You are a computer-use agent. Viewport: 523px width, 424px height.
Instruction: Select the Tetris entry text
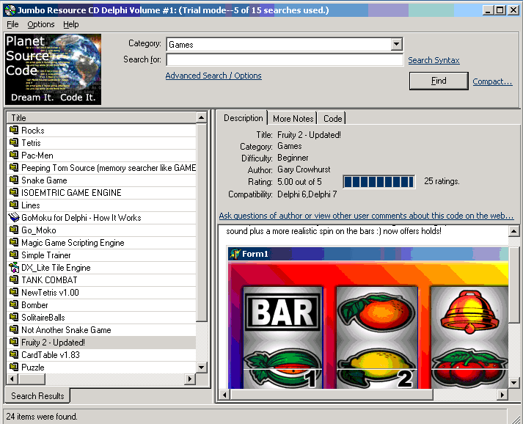pyautogui.click(x=31, y=143)
